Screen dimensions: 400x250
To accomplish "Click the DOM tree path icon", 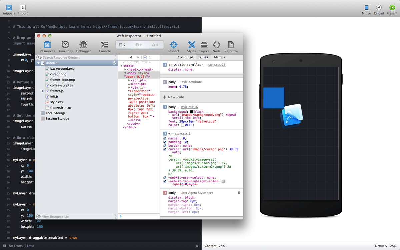I will coord(145,57).
